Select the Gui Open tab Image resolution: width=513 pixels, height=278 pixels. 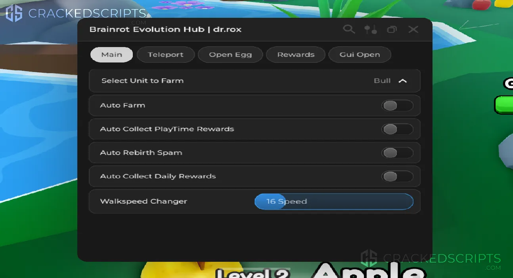click(x=360, y=55)
